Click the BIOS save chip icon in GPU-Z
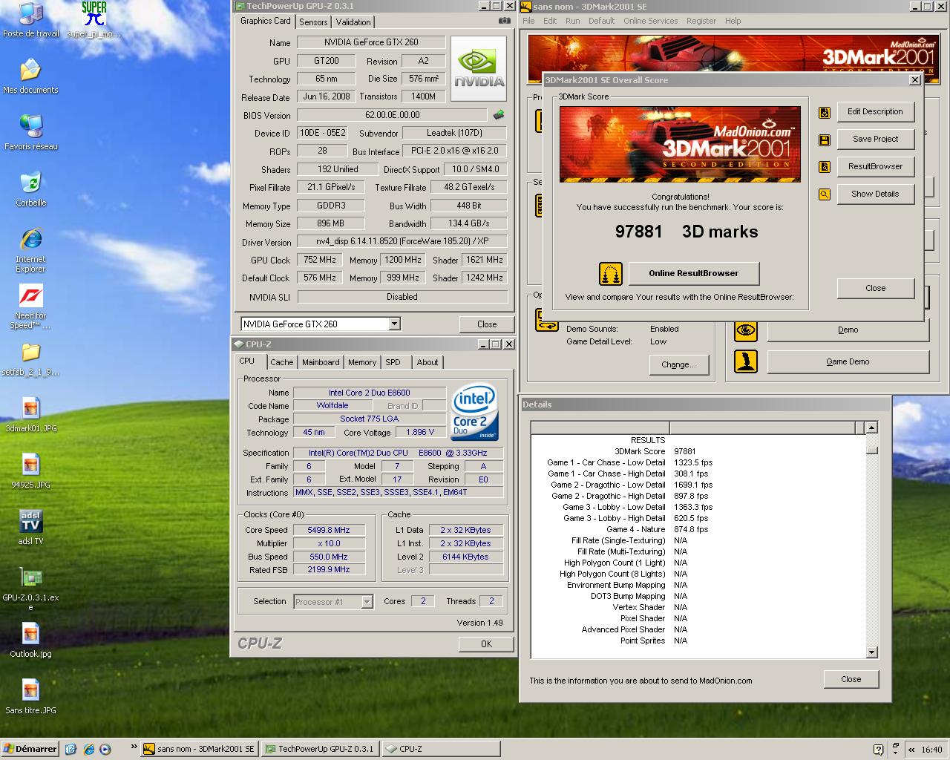Viewport: 950px width, 760px height. point(499,114)
